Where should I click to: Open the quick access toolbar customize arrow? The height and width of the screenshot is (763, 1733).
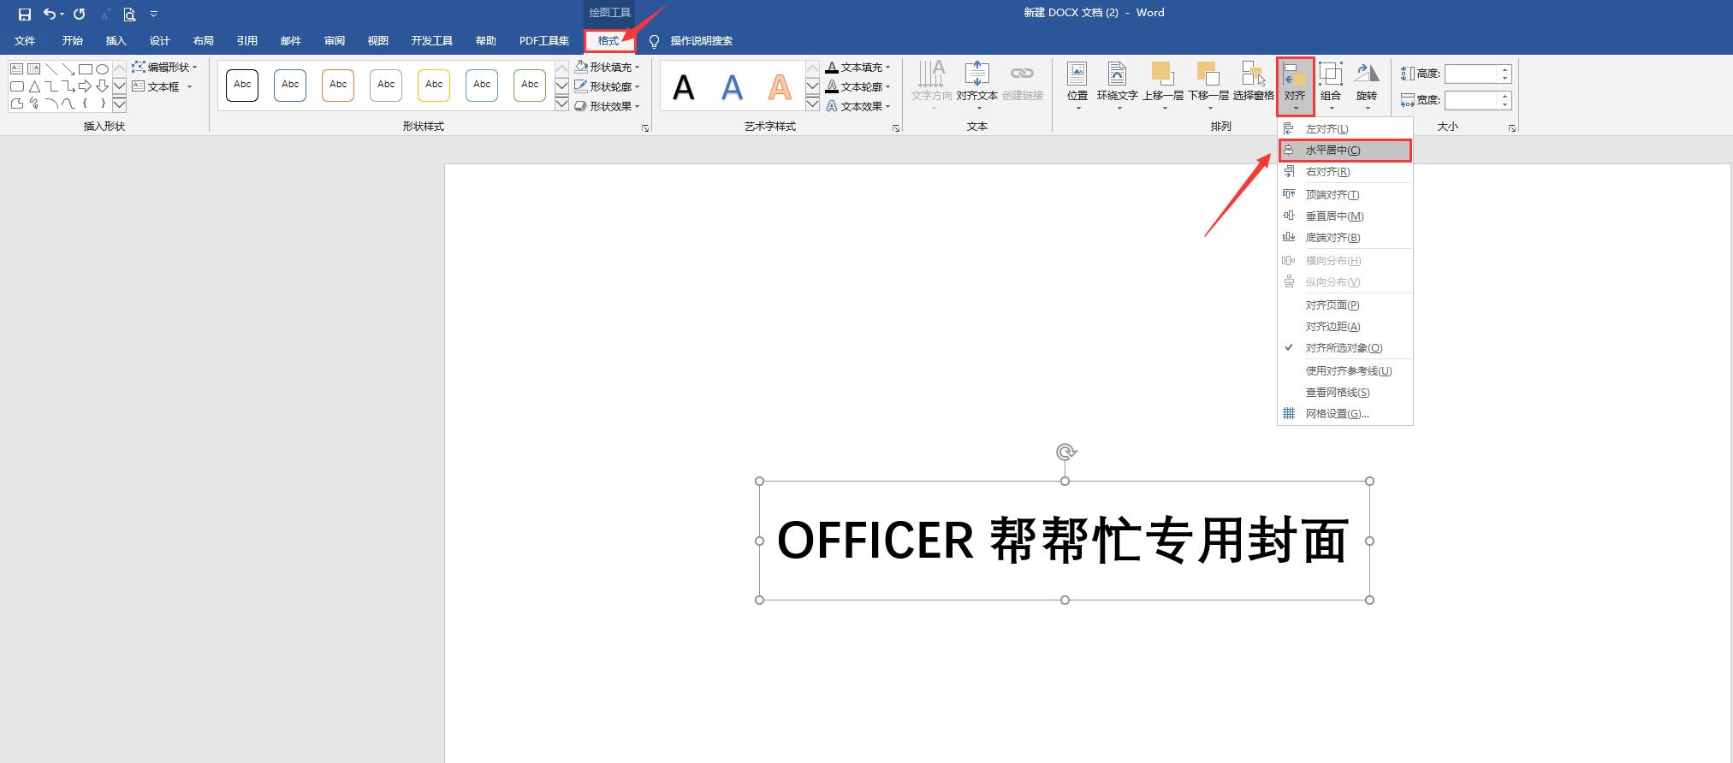[154, 14]
